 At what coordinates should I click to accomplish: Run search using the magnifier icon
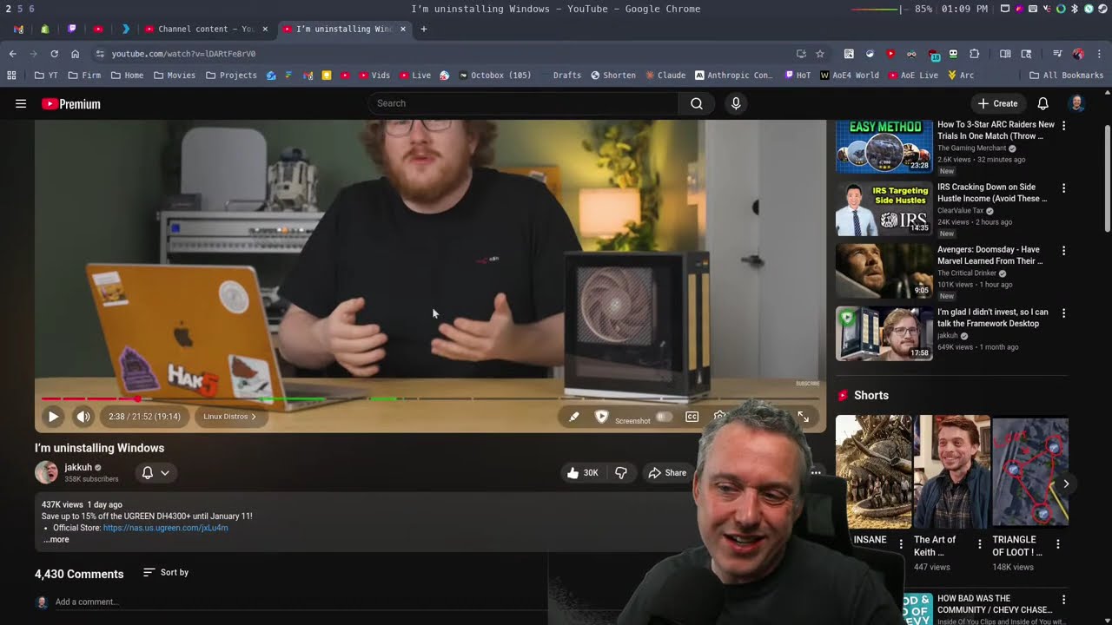click(696, 103)
